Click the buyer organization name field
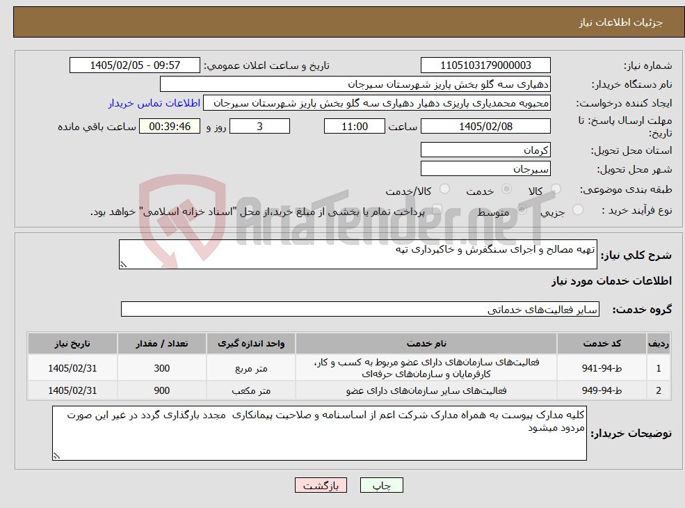 [355, 84]
